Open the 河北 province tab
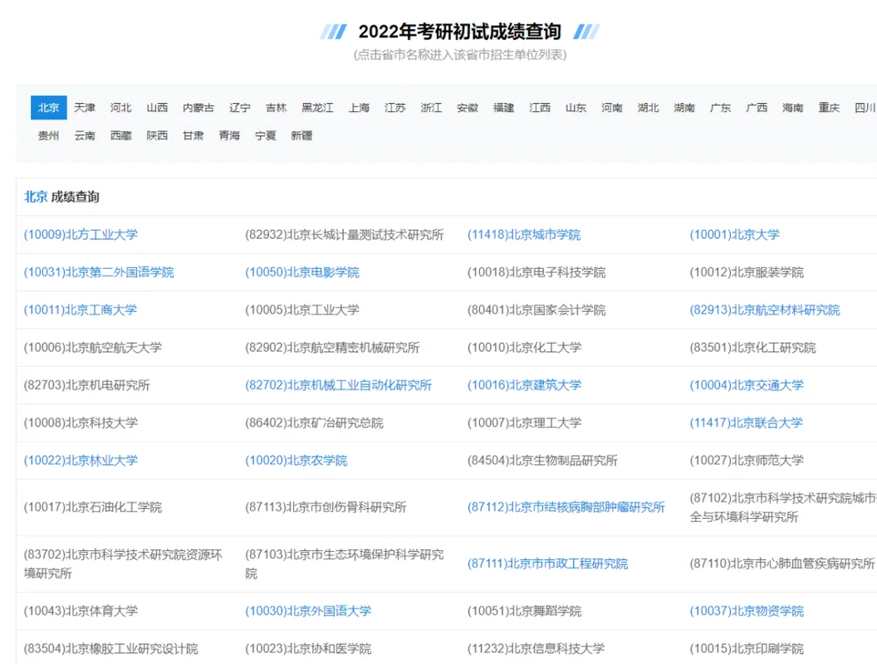The height and width of the screenshot is (664, 877). coord(120,107)
